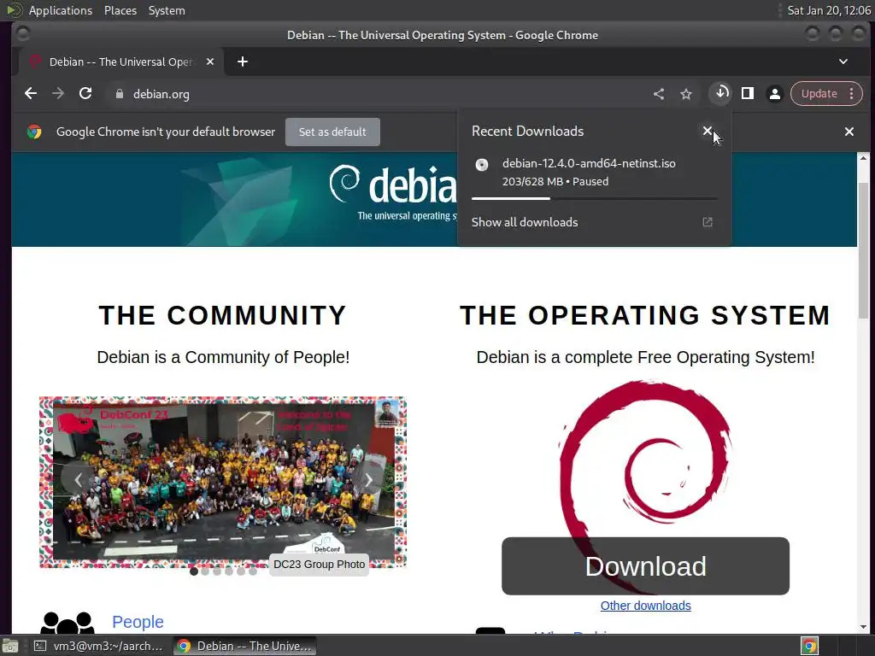This screenshot has width=875, height=656.
Task: Open the Chrome profile avatar
Action: click(x=774, y=94)
